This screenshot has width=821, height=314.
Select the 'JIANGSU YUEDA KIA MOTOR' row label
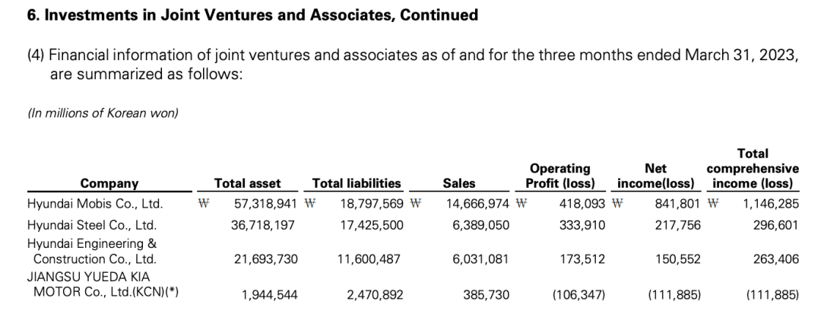[103, 284]
